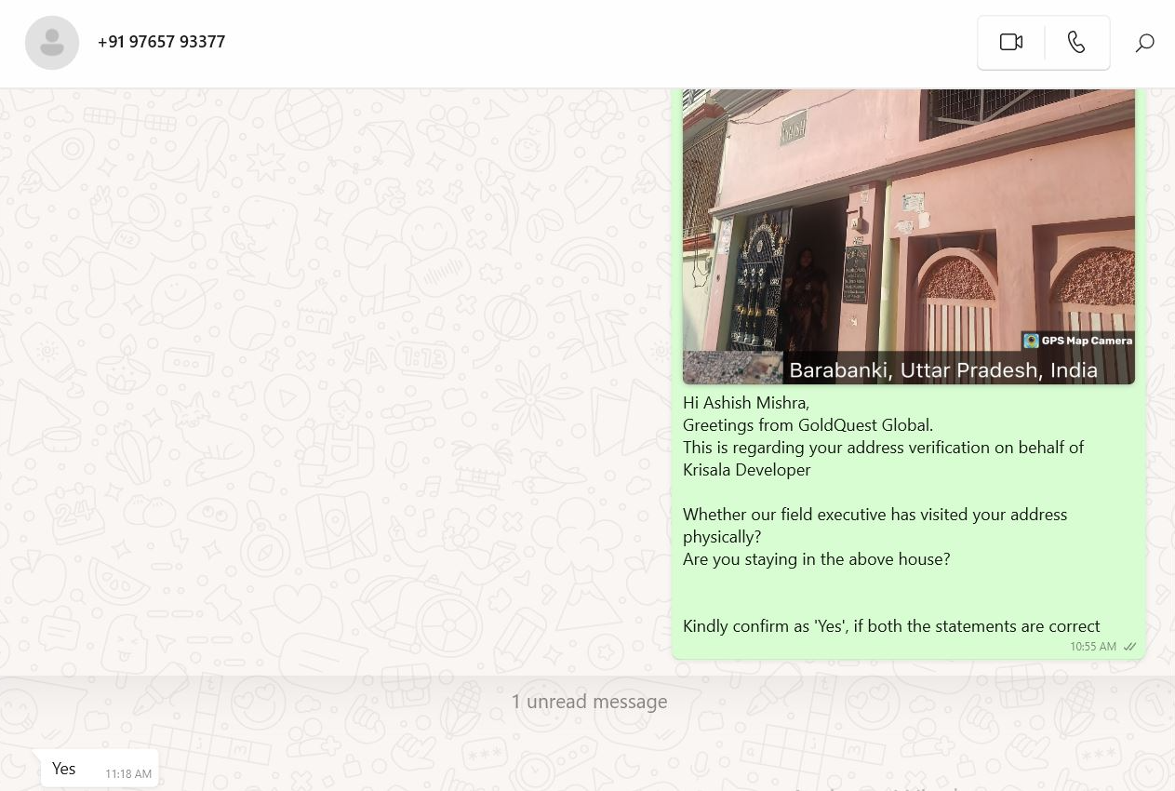Open the house photo from Barabanki

[908, 236]
